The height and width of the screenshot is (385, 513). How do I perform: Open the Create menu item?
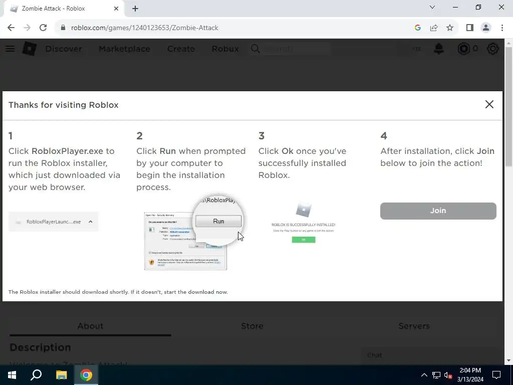[181, 49]
